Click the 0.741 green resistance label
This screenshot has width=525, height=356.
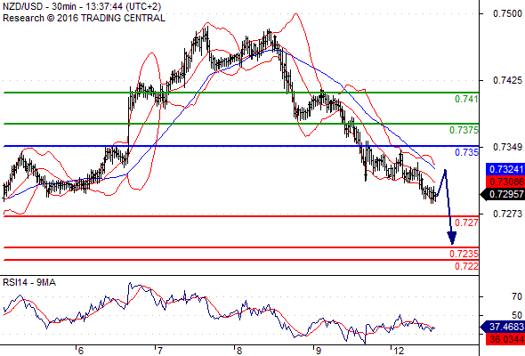click(x=466, y=99)
